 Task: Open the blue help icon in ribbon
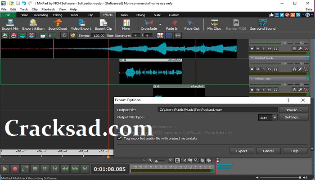pos(307,15)
